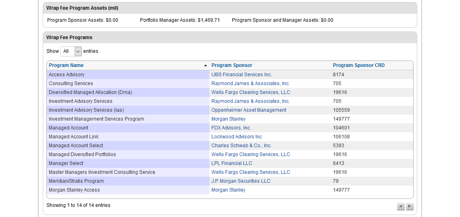
Task: Click Morgan Stanley link for Morgan Stanley Access
Action: pos(228,190)
